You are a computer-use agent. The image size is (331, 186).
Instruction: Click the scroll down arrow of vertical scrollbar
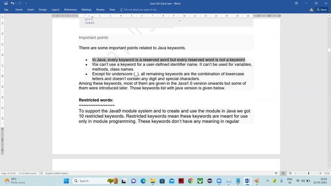[x=329, y=169]
